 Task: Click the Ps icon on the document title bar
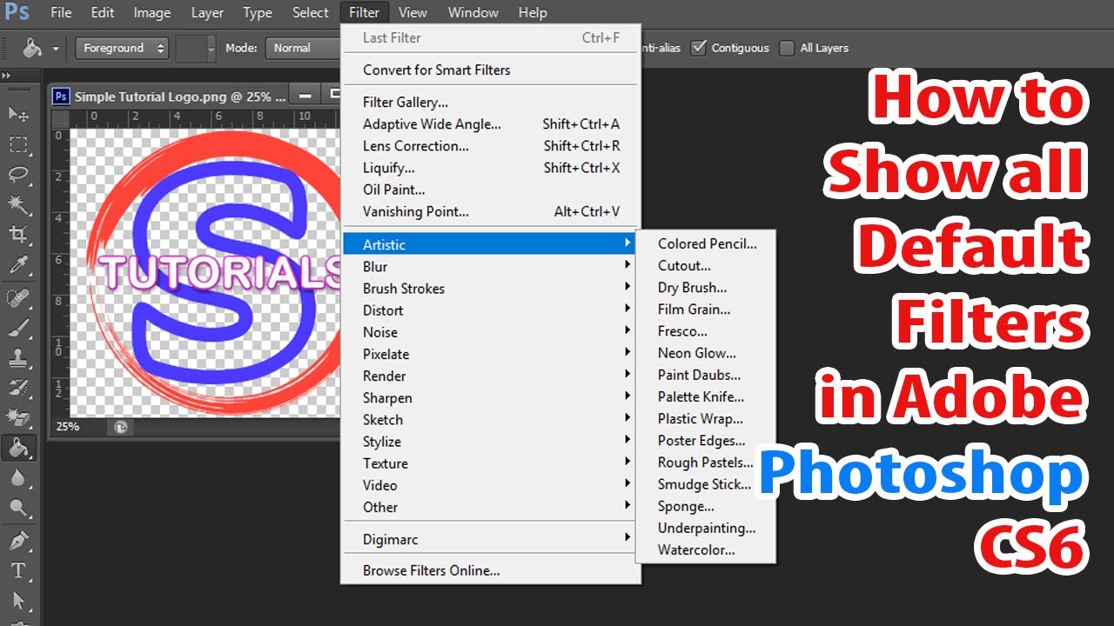(61, 97)
